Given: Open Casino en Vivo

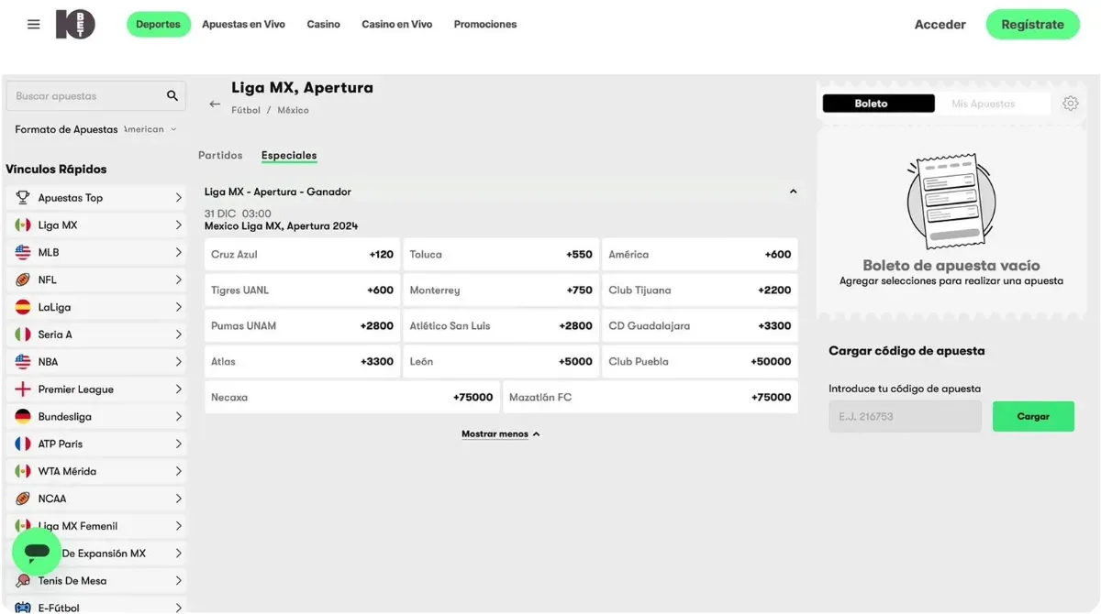Looking at the screenshot, I should (396, 25).
